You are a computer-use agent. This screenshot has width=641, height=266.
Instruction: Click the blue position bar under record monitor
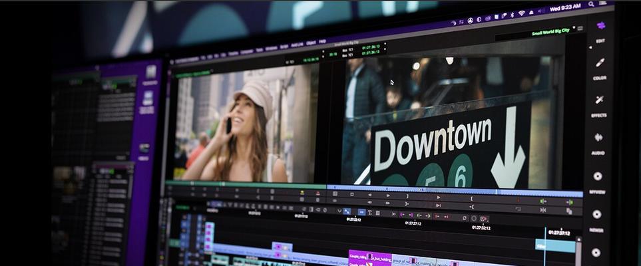click(455, 190)
